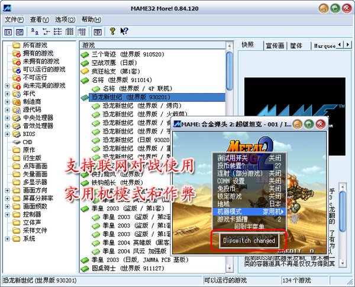Viewport: 355px width, 287px height.
Task: Click game list scrollbar down arrow
Action: tap(230, 268)
